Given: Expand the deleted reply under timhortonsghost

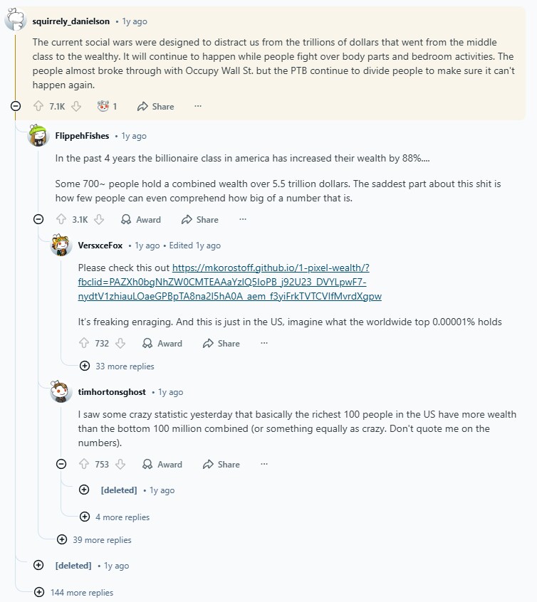Looking at the screenshot, I should 84,490.
